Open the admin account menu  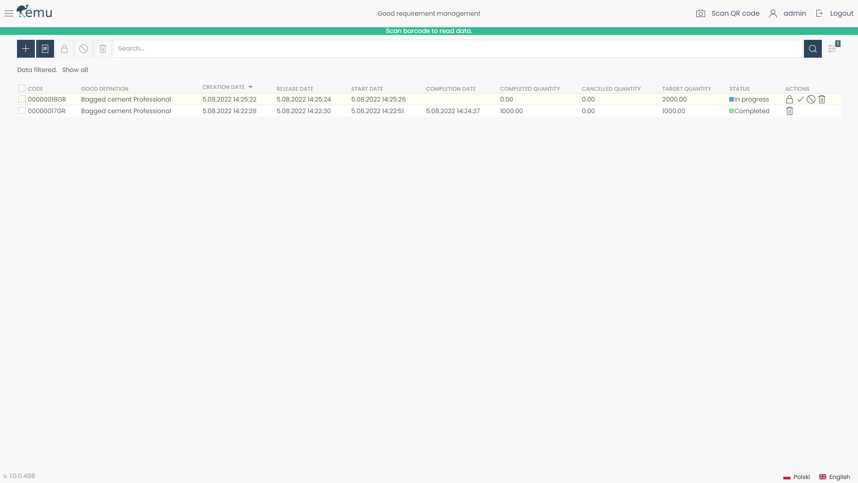tap(787, 13)
